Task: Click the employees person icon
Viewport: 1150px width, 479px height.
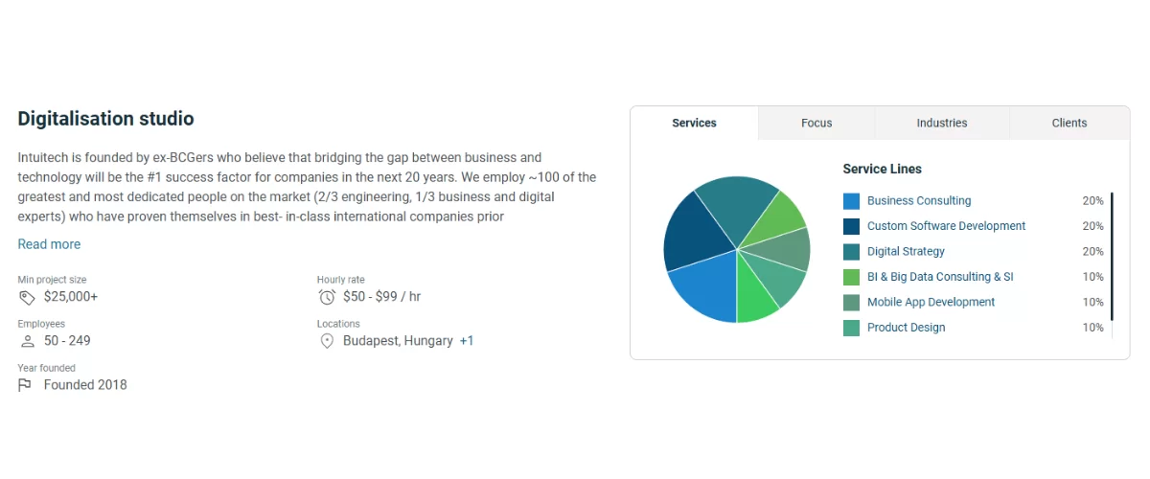Action: (26, 341)
